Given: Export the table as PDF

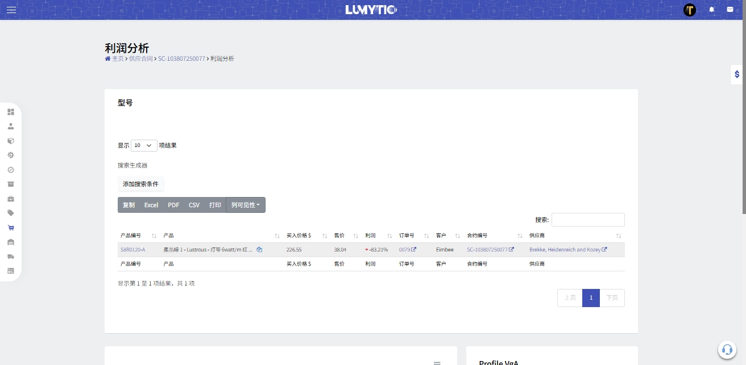Looking at the screenshot, I should [173, 205].
